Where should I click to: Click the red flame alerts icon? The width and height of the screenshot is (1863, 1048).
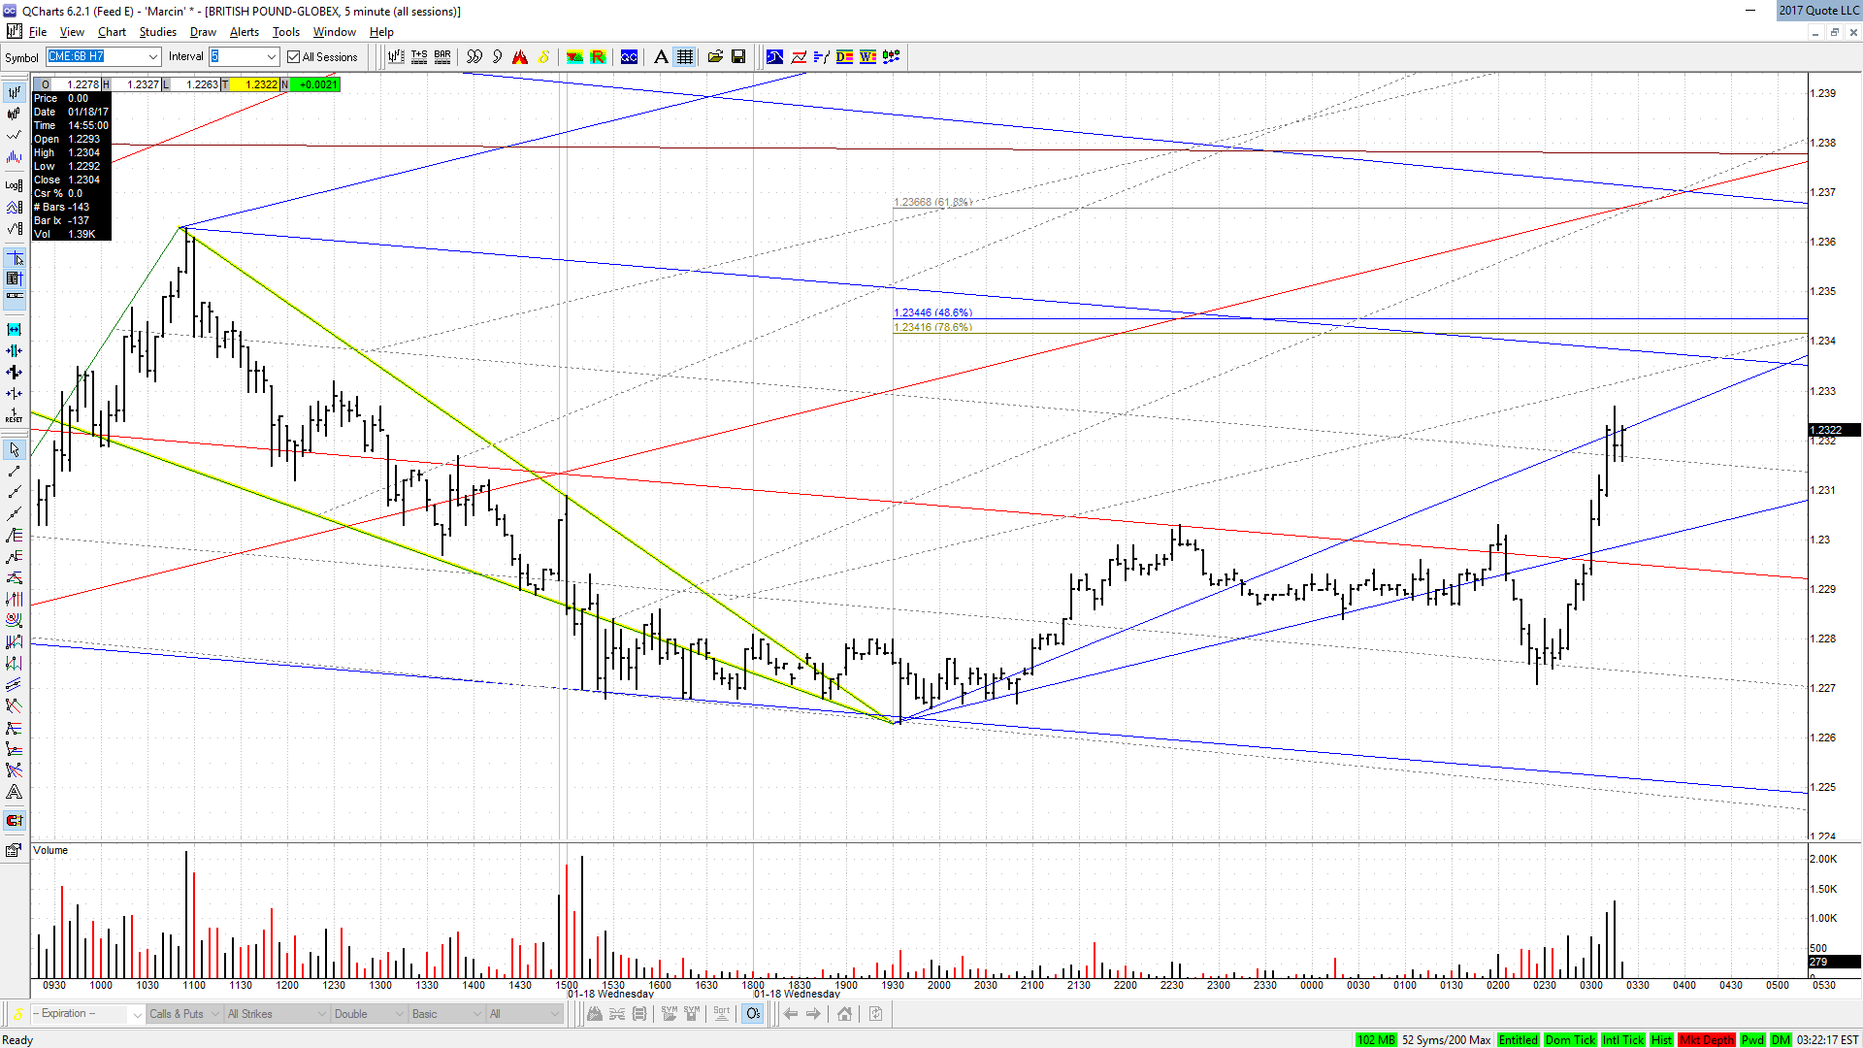click(520, 57)
